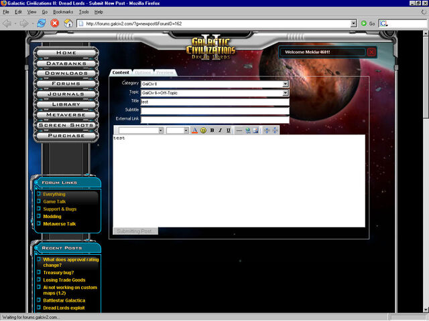Image resolution: width=429 pixels, height=321 pixels.
Task: Click the font color A icon
Action: tap(194, 130)
